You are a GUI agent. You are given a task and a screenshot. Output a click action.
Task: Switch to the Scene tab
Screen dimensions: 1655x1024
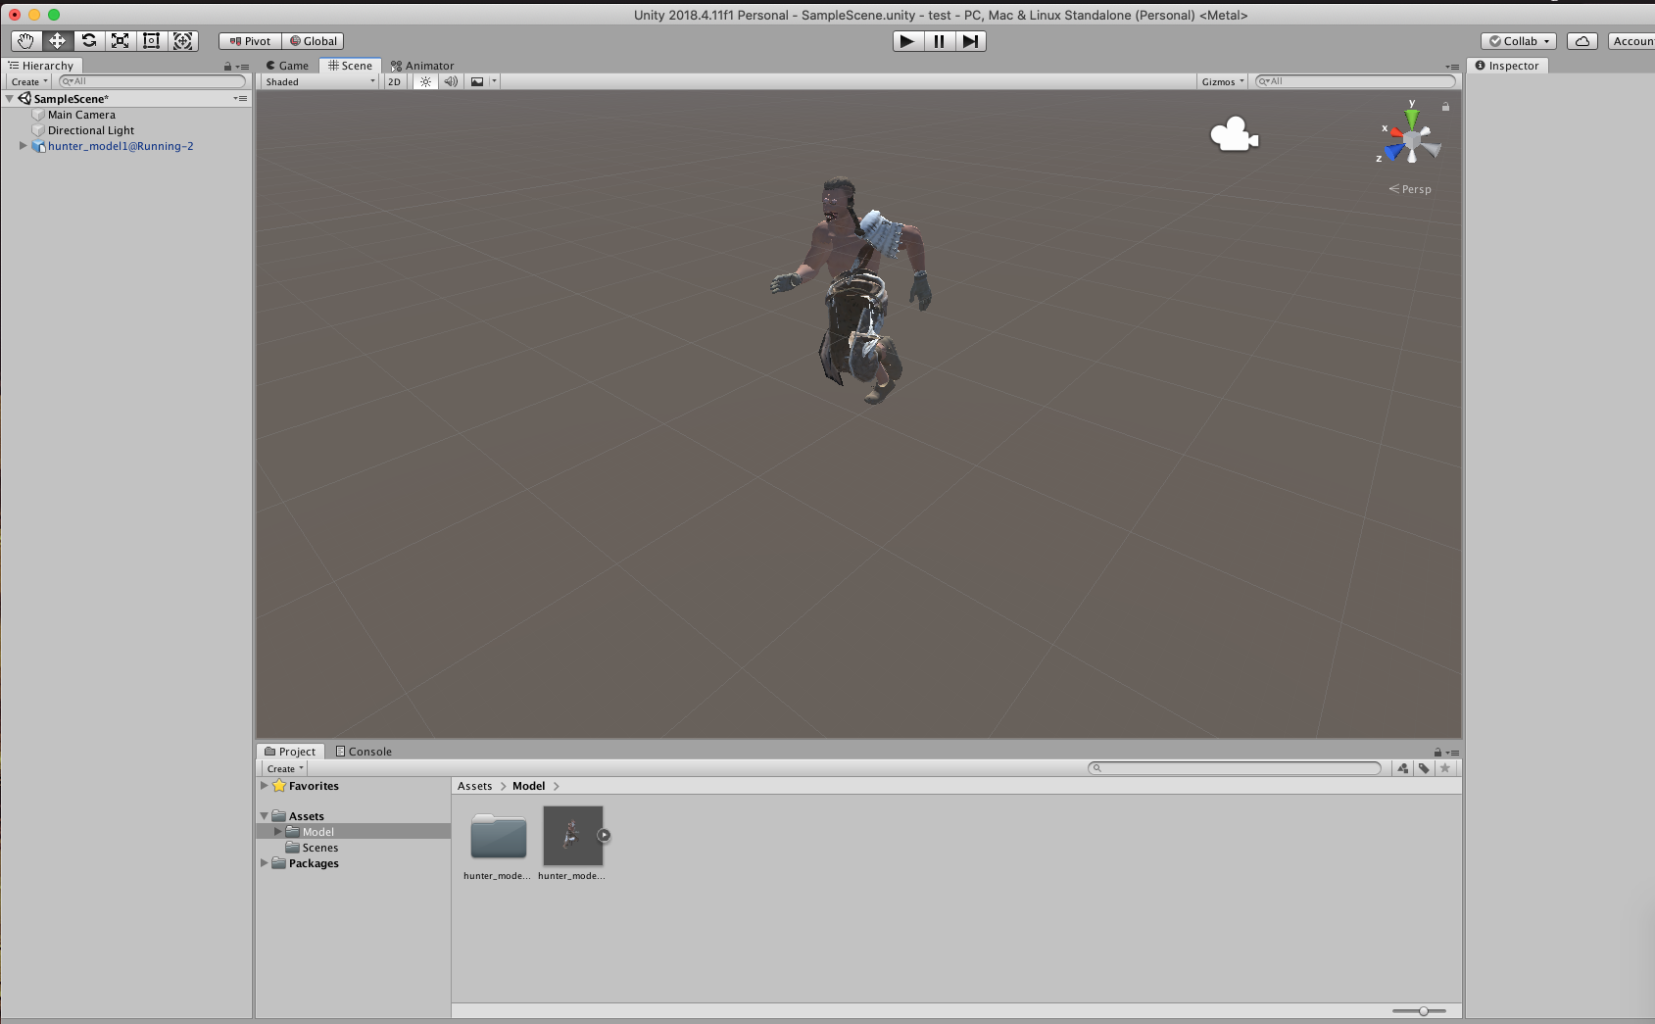point(350,66)
